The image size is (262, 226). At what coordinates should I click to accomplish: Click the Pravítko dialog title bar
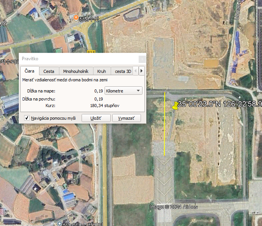tap(77, 59)
